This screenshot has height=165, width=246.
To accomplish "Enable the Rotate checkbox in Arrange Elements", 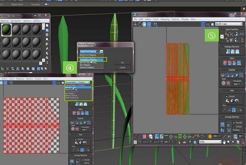I will pyautogui.click(x=234, y=127).
